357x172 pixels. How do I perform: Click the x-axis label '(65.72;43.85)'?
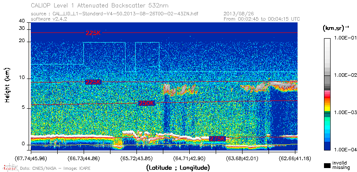(136, 158)
